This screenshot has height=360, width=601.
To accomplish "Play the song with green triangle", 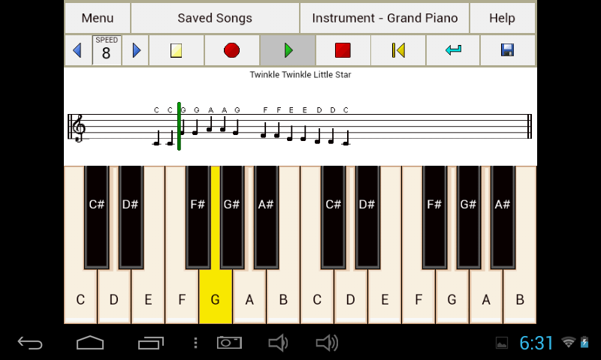I will coord(288,50).
